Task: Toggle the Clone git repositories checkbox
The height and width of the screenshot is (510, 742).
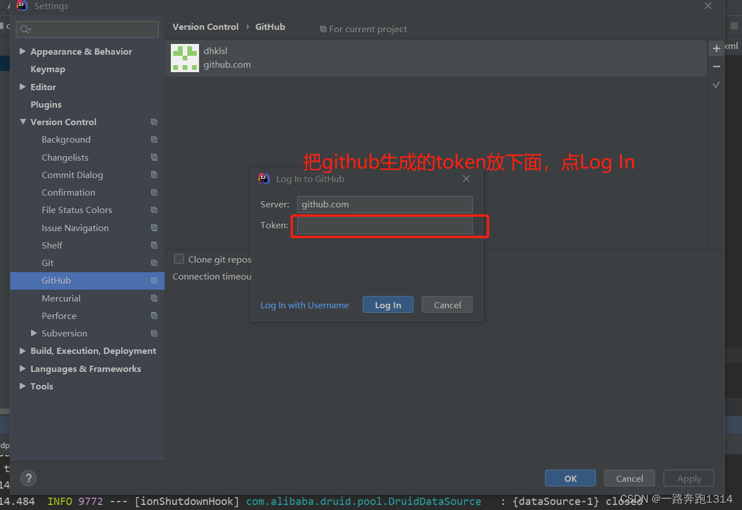Action: 179,259
